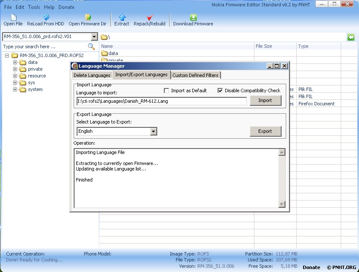The width and height of the screenshot is (359, 272).
Task: Click the ReLoad From HDD icon
Action: tap(46, 17)
